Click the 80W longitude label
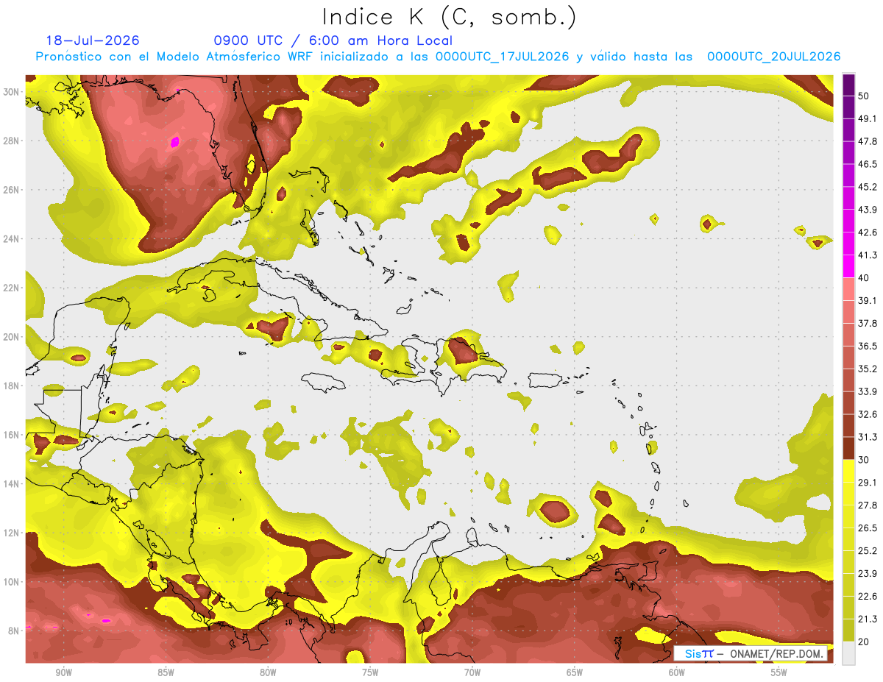The height and width of the screenshot is (682, 883). point(268,672)
